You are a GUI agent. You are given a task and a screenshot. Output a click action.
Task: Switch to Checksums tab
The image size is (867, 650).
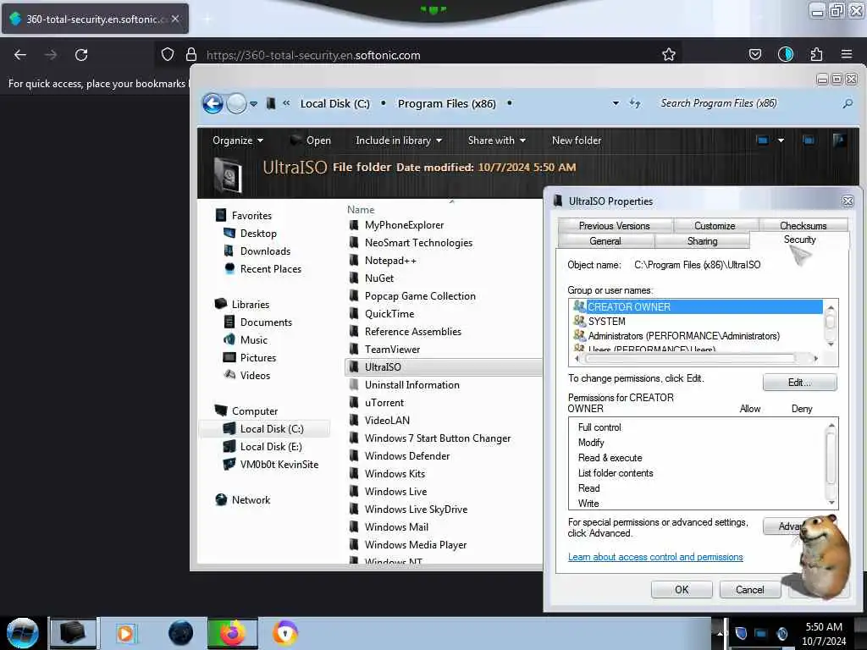tap(803, 225)
